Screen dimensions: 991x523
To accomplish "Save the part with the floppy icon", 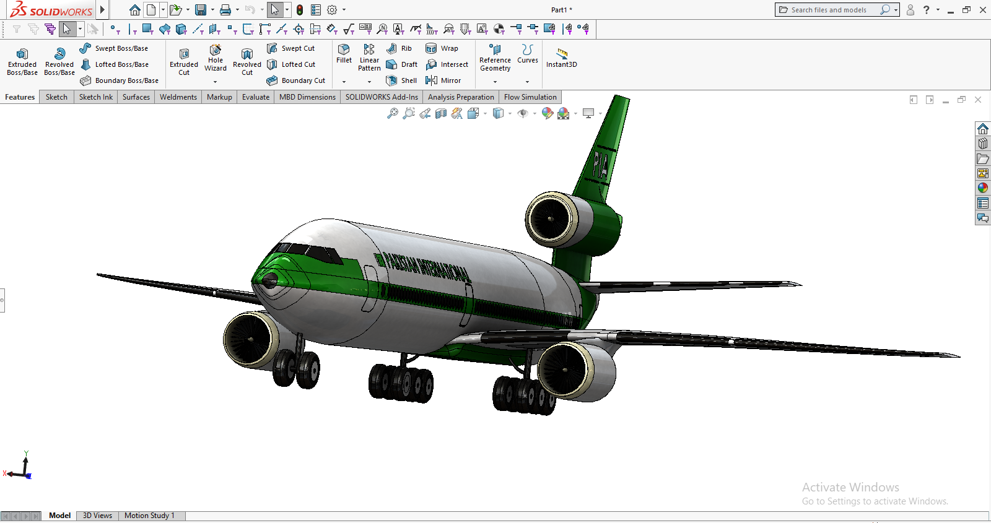I will click(x=200, y=10).
